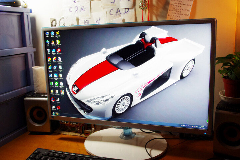Image resolution: width=240 pixels, height=160 pixels.
Task: Click the taskbar clock and date
Action: point(202,127)
